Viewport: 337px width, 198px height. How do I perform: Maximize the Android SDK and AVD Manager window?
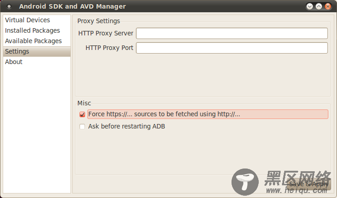click(x=319, y=6)
